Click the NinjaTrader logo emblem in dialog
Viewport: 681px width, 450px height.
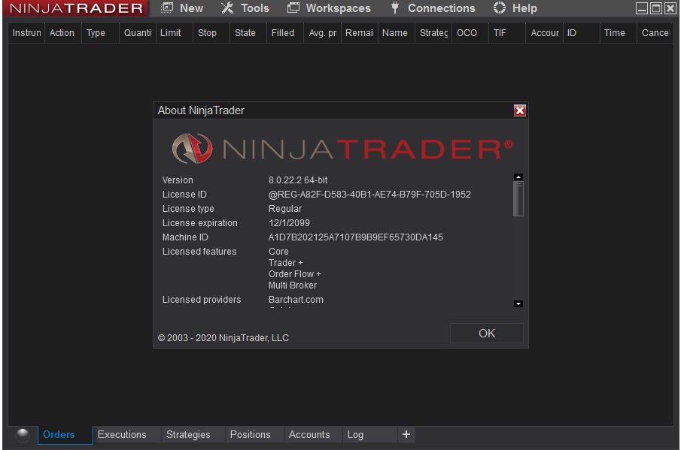pos(192,148)
